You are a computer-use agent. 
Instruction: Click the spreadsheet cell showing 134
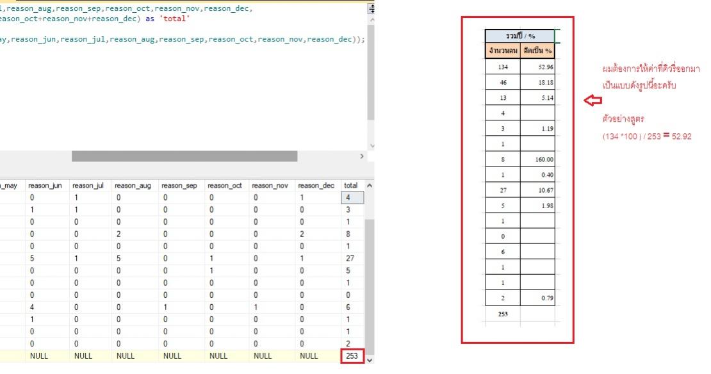(x=502, y=67)
